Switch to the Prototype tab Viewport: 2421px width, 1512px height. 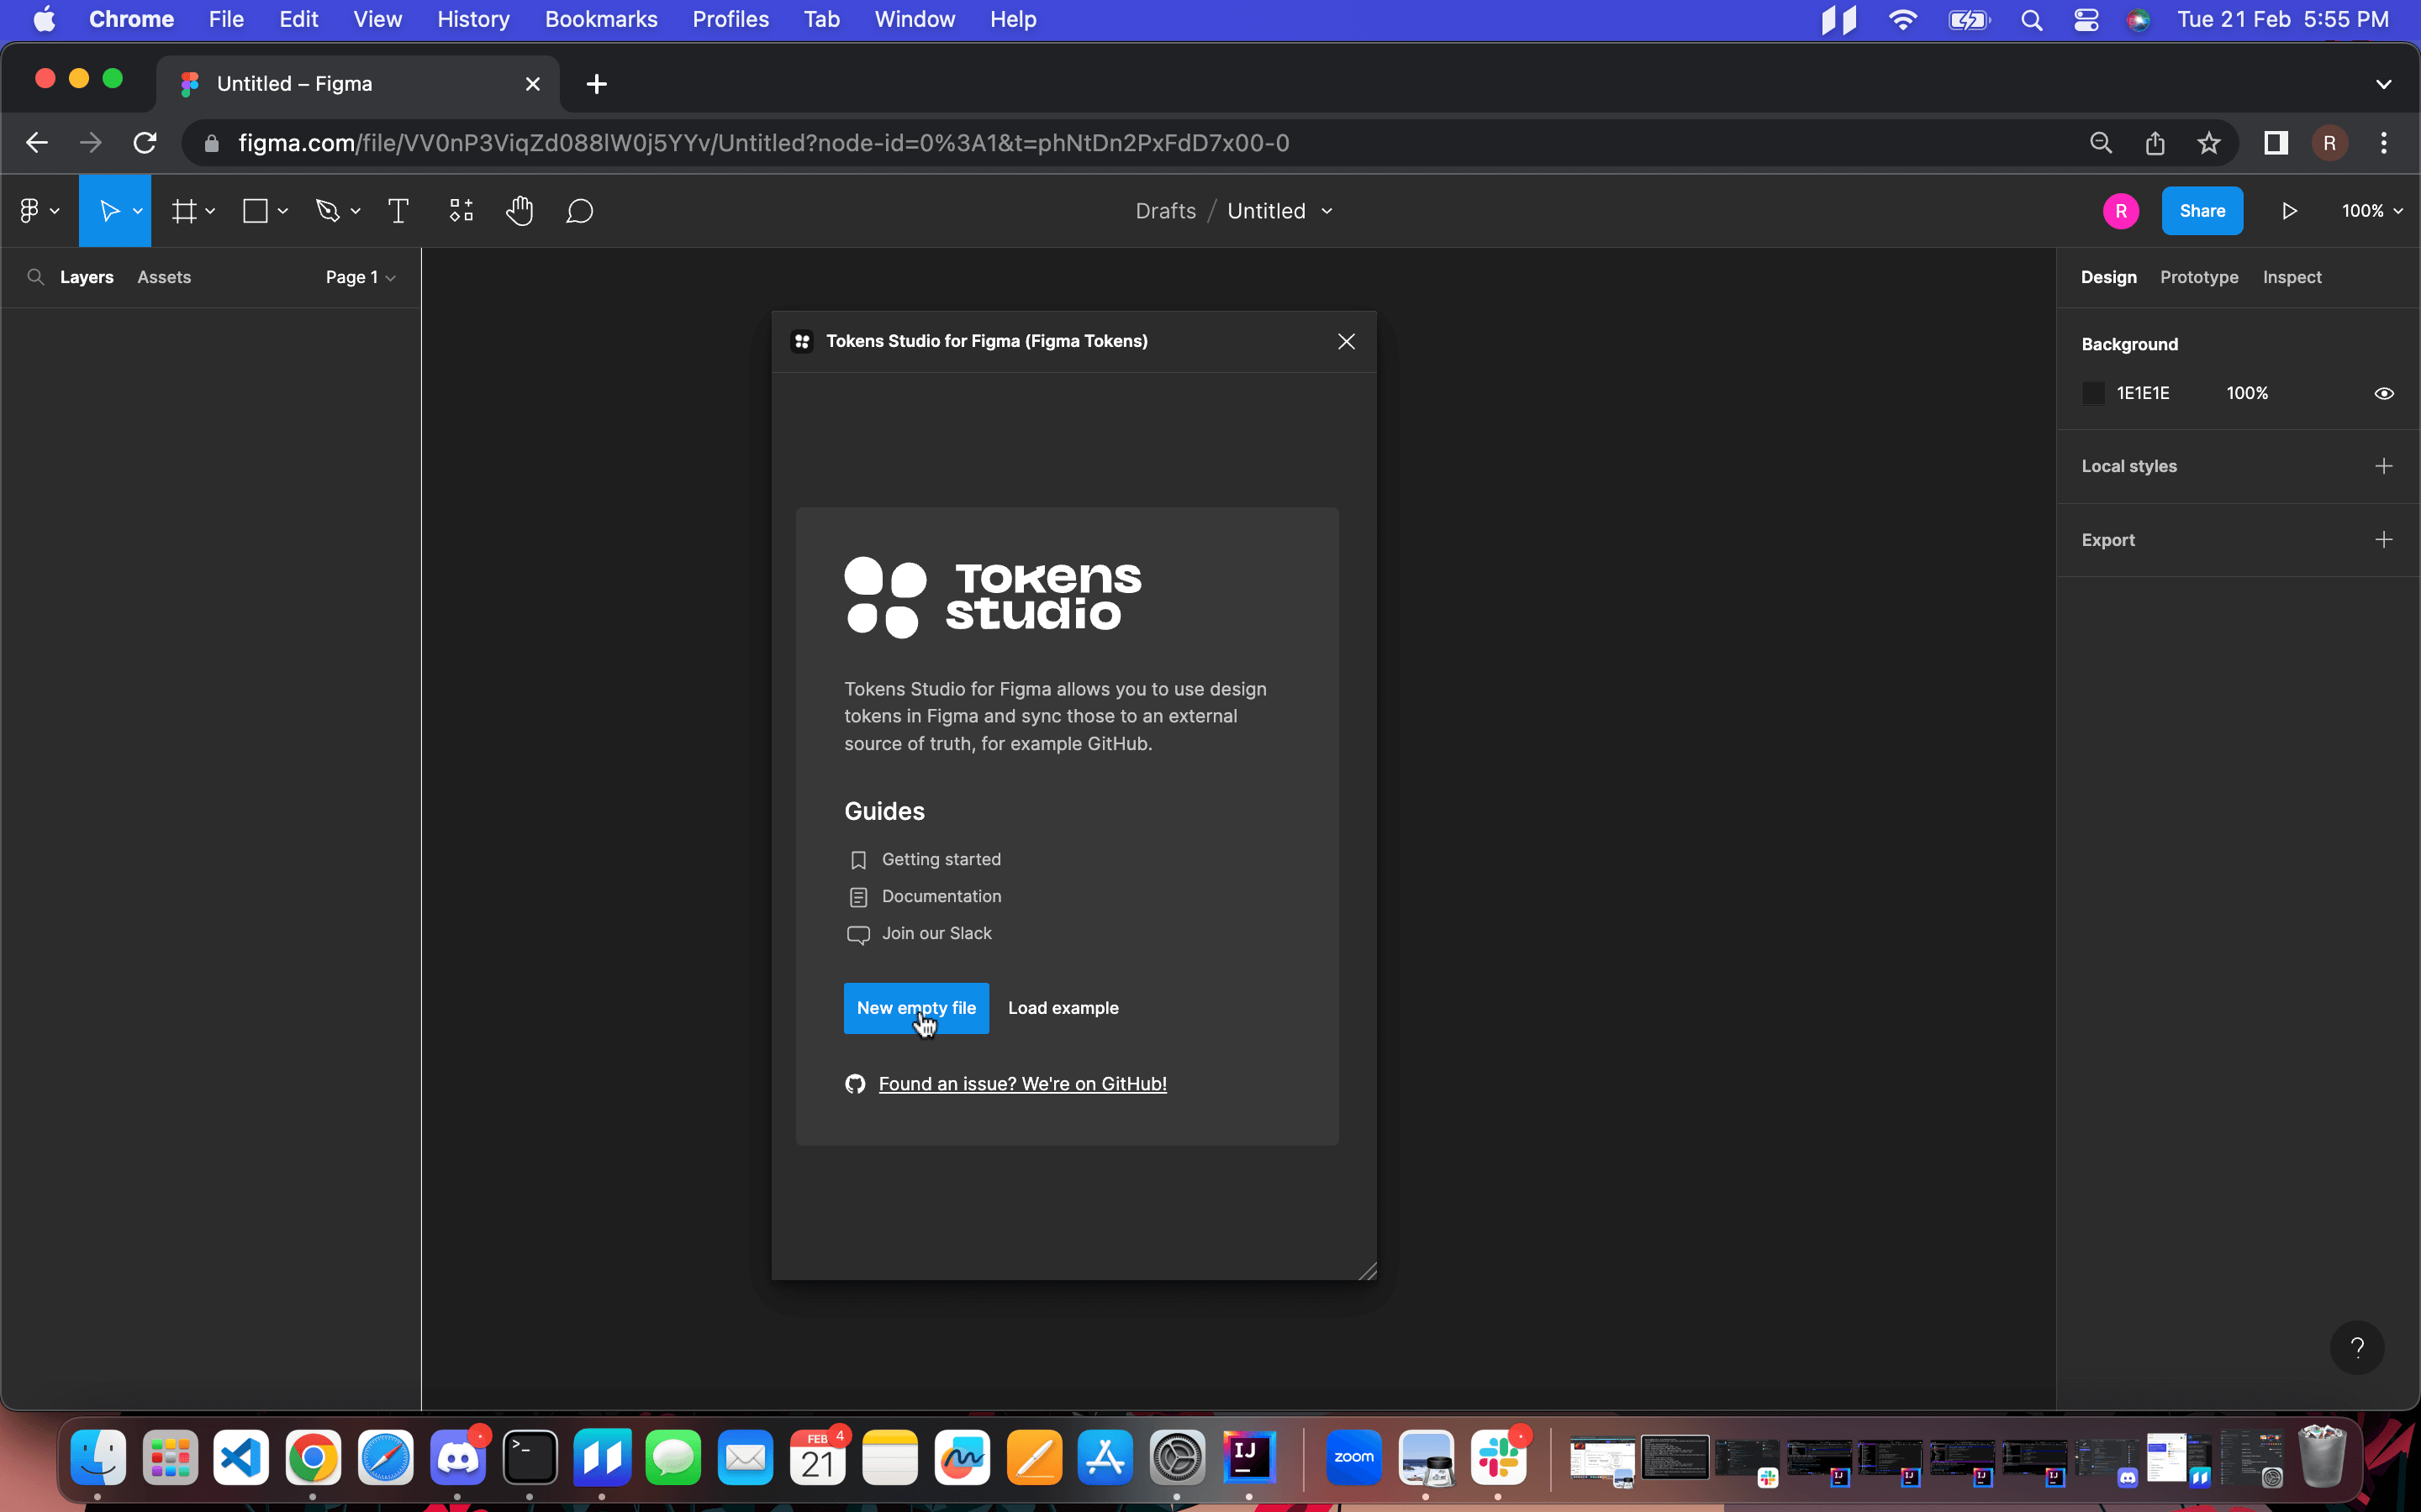coord(2199,277)
